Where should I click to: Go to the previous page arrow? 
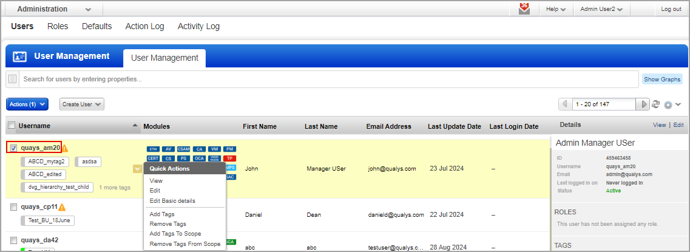pyautogui.click(x=564, y=104)
